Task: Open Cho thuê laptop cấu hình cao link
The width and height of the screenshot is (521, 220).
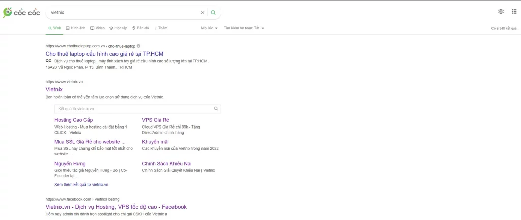Action: coord(104,54)
